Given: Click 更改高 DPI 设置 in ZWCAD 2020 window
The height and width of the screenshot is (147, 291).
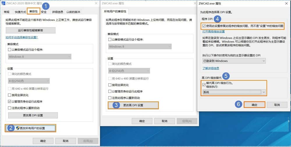Looking at the screenshot, I should 33,115.
